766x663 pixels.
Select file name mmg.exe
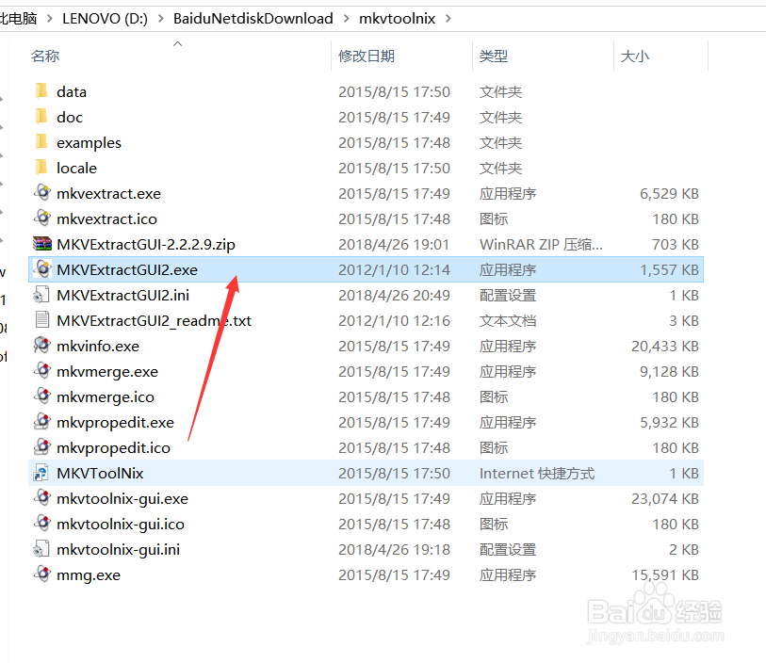click(89, 574)
